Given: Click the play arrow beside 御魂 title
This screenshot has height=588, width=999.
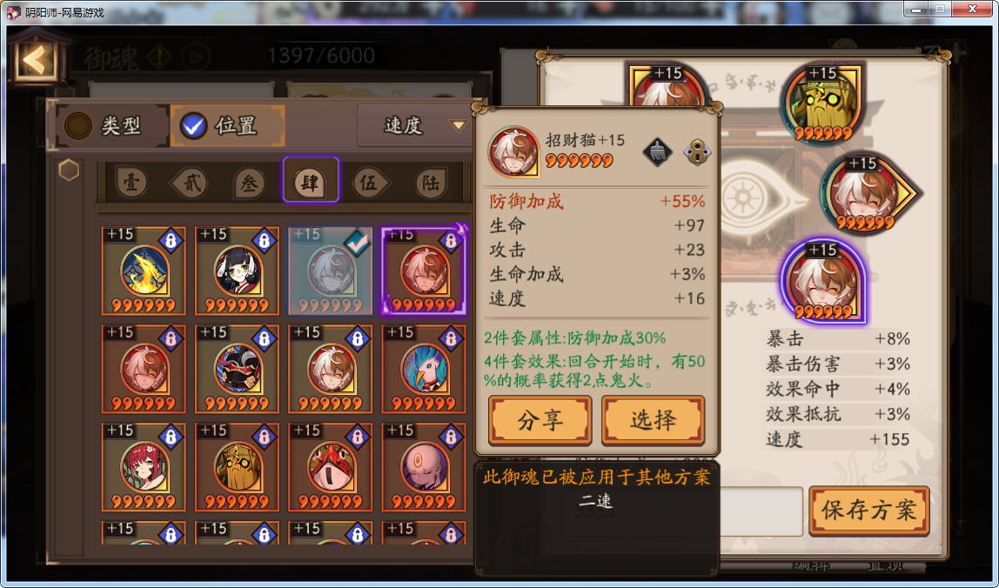Looking at the screenshot, I should pos(197,58).
